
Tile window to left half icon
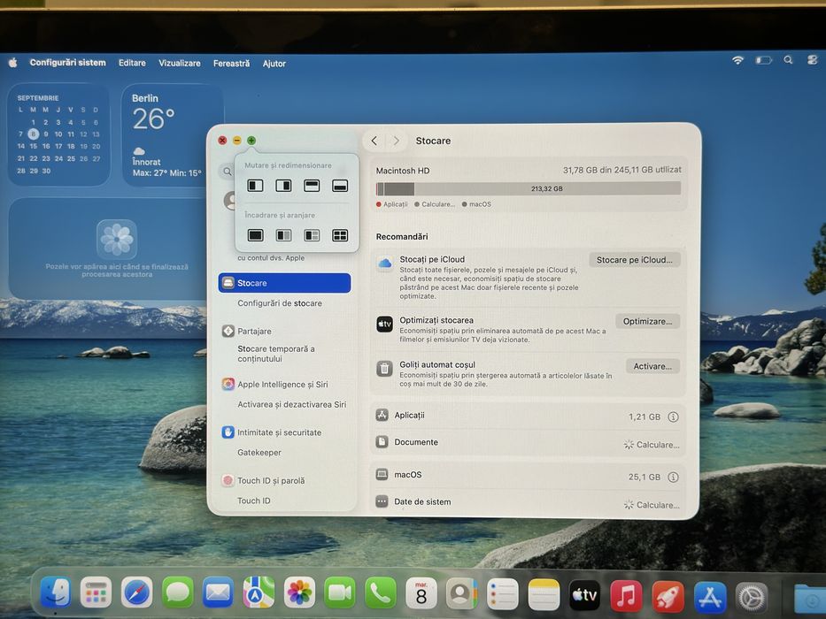click(256, 186)
